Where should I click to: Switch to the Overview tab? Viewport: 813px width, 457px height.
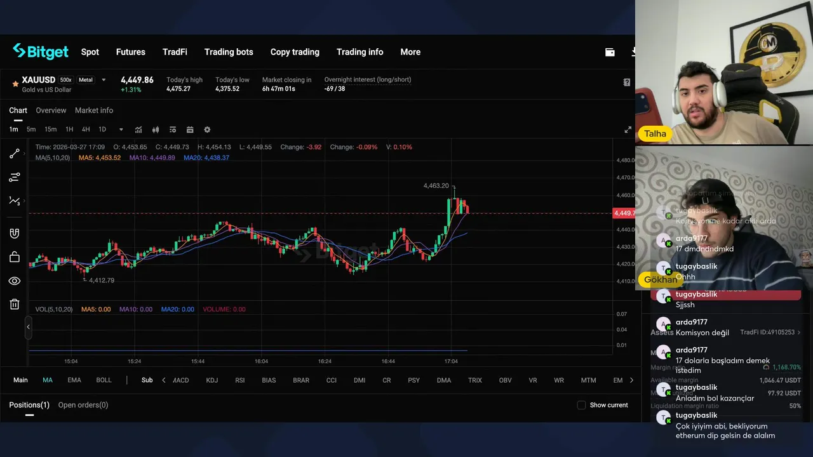pyautogui.click(x=51, y=110)
